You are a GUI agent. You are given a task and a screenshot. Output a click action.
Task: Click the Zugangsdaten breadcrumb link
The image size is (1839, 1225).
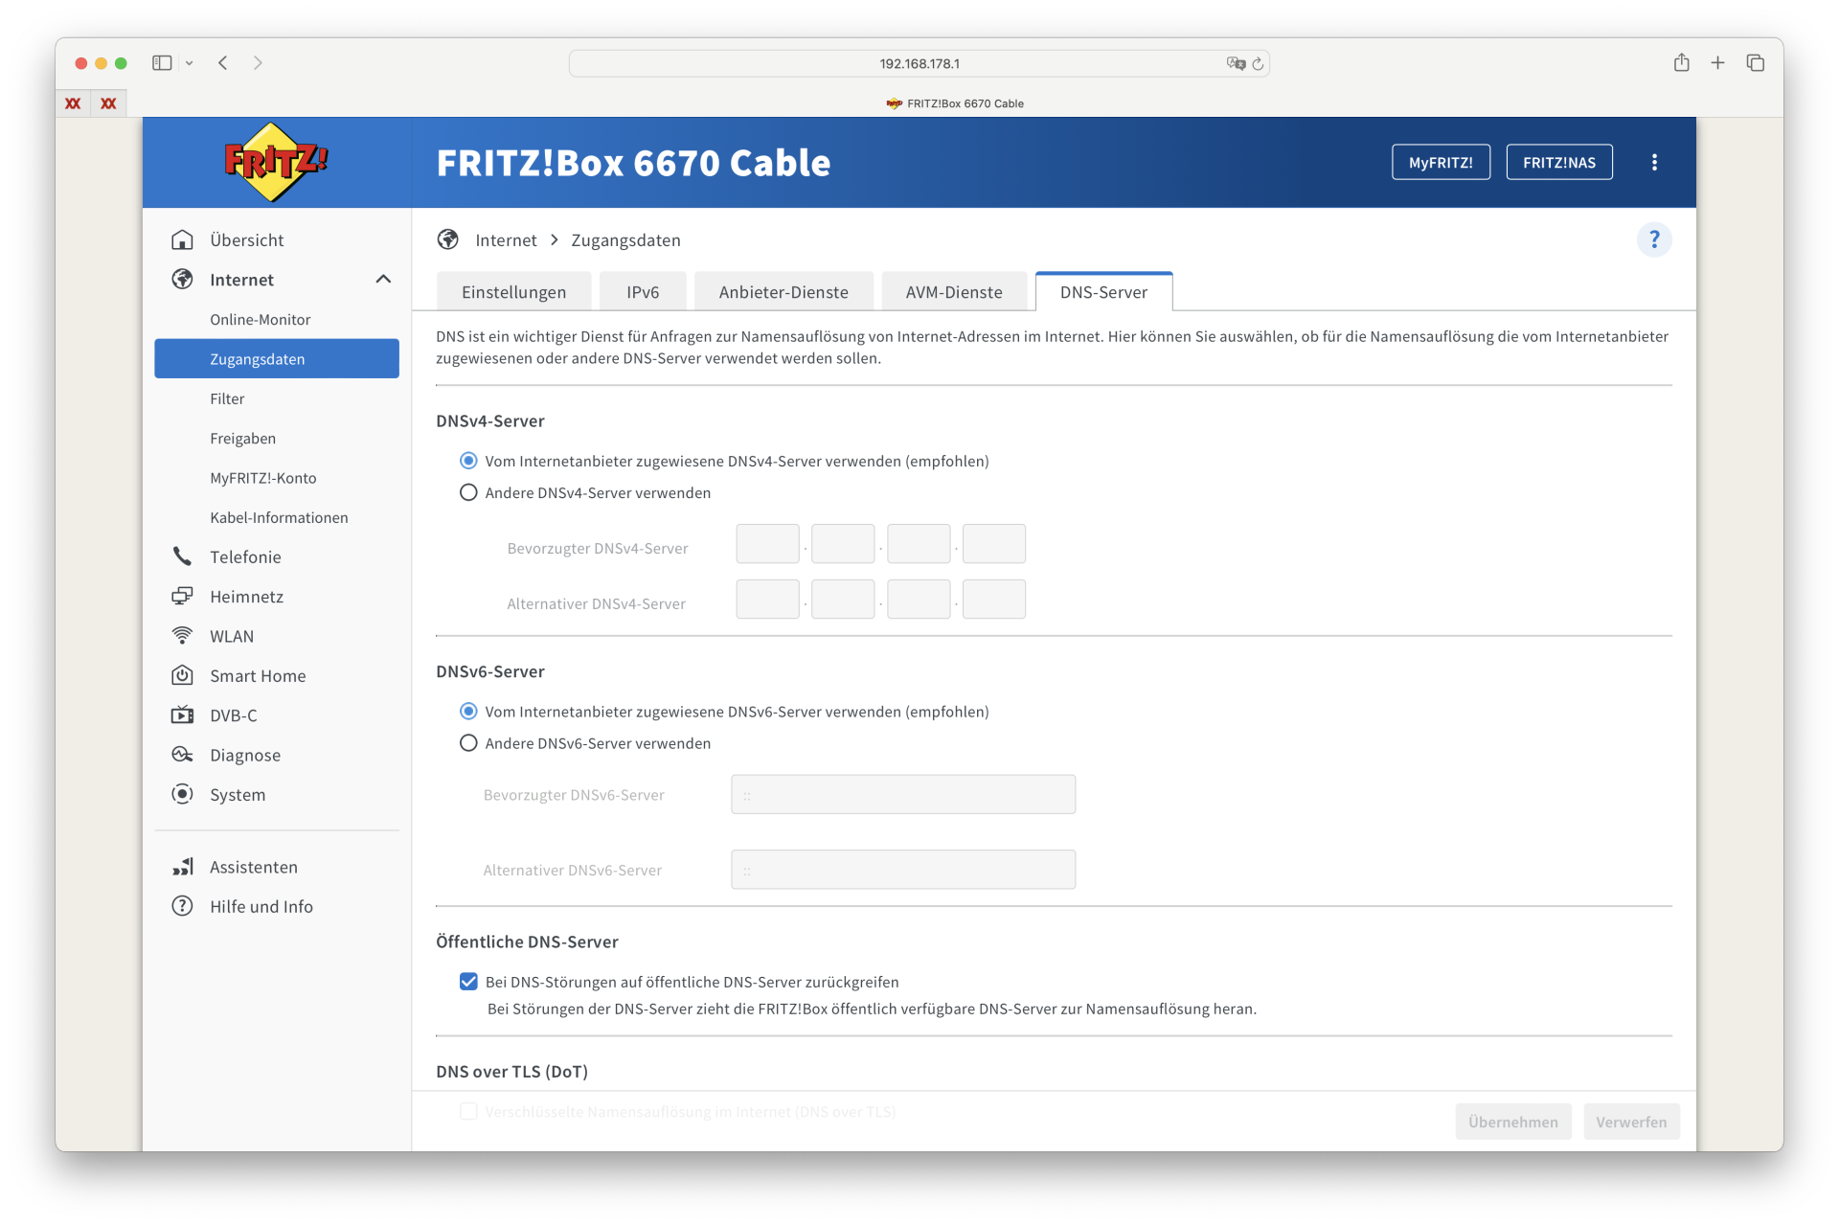coord(625,240)
